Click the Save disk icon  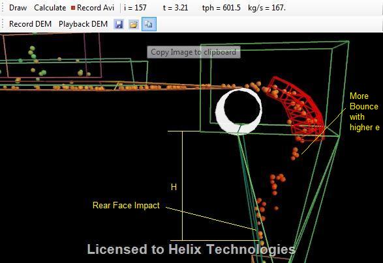coord(119,24)
